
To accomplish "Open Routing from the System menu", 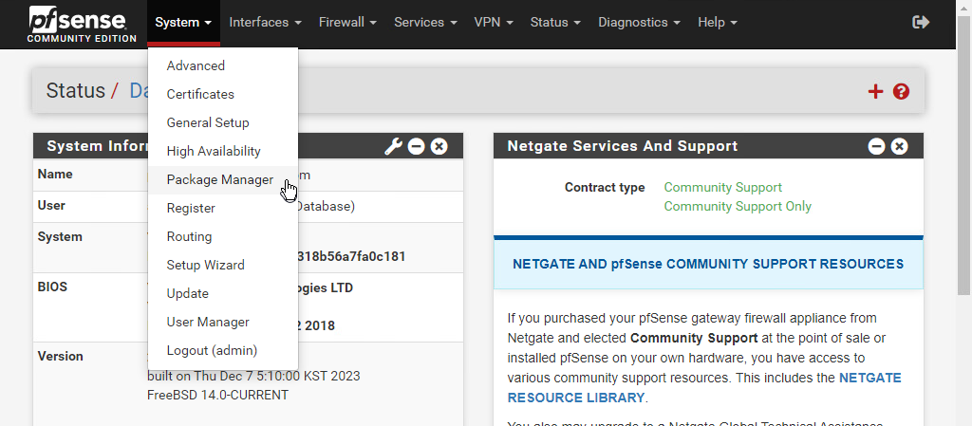I will click(223, 236).
